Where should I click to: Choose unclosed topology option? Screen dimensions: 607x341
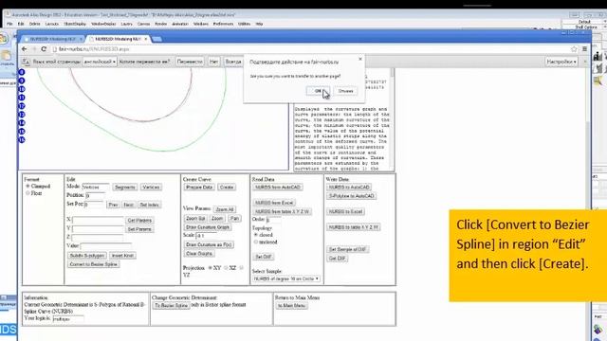255,242
